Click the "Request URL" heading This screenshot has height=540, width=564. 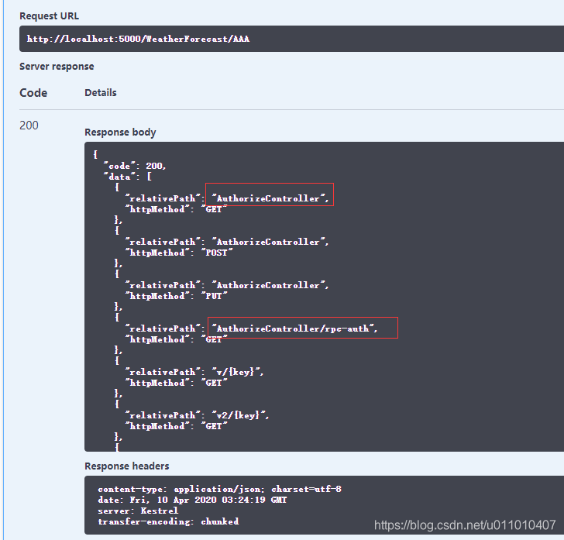pos(50,16)
